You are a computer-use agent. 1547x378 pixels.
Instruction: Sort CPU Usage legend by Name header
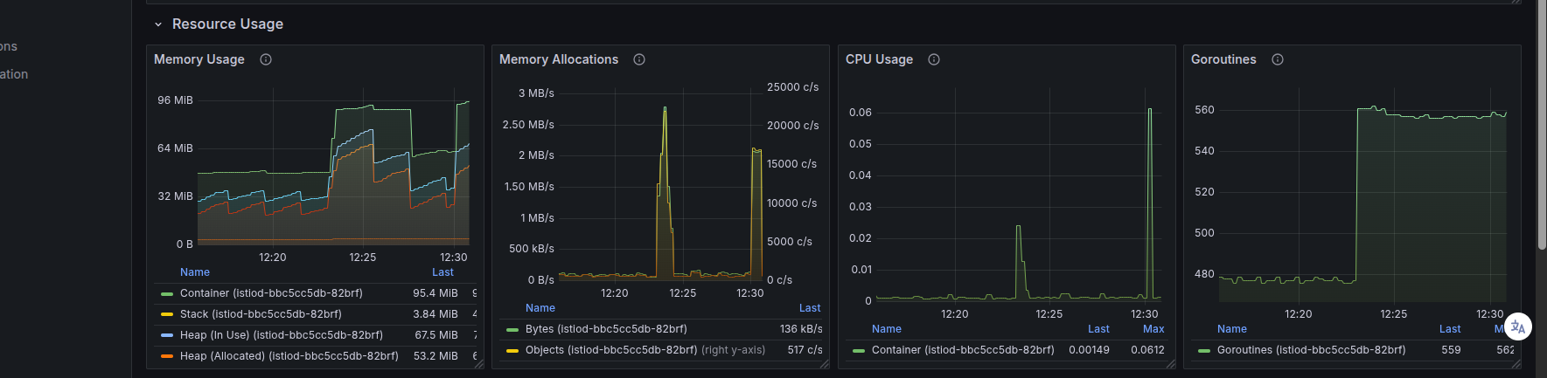pos(887,329)
